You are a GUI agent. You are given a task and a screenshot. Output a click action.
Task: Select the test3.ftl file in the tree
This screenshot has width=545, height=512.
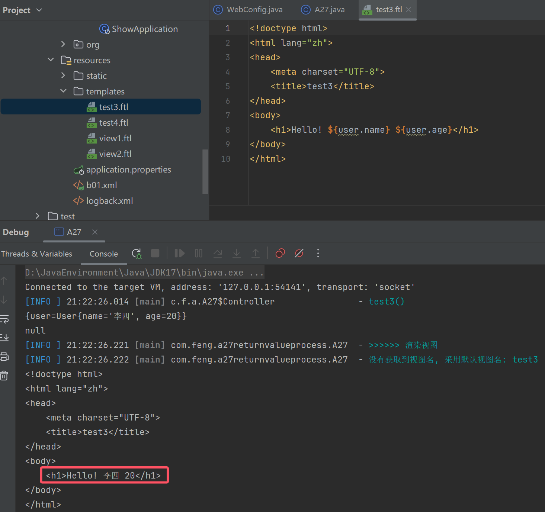coord(101,107)
